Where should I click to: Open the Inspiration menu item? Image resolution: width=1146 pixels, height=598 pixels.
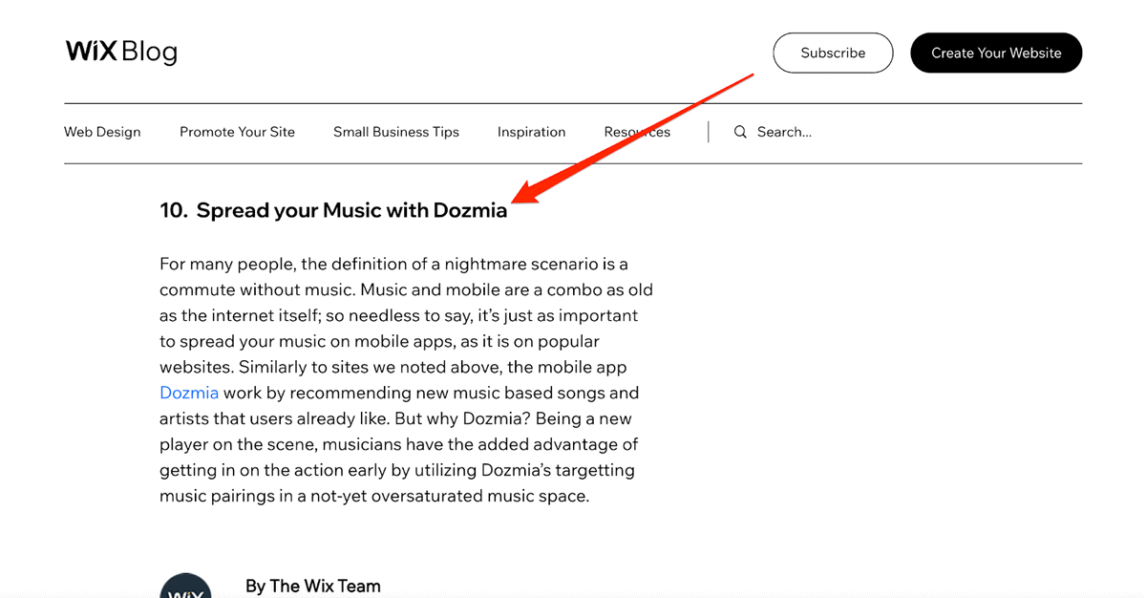531,132
